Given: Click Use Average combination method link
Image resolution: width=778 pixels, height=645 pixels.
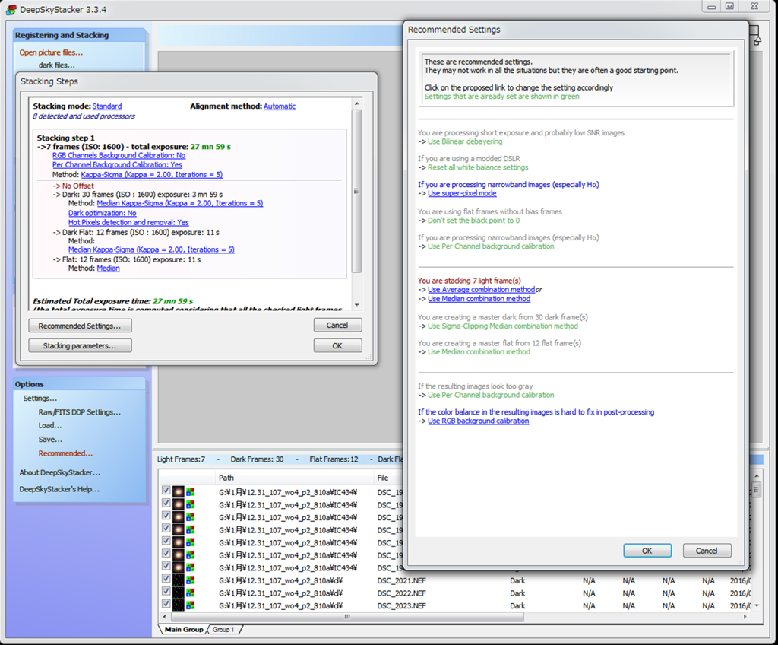Looking at the screenshot, I should click(481, 289).
